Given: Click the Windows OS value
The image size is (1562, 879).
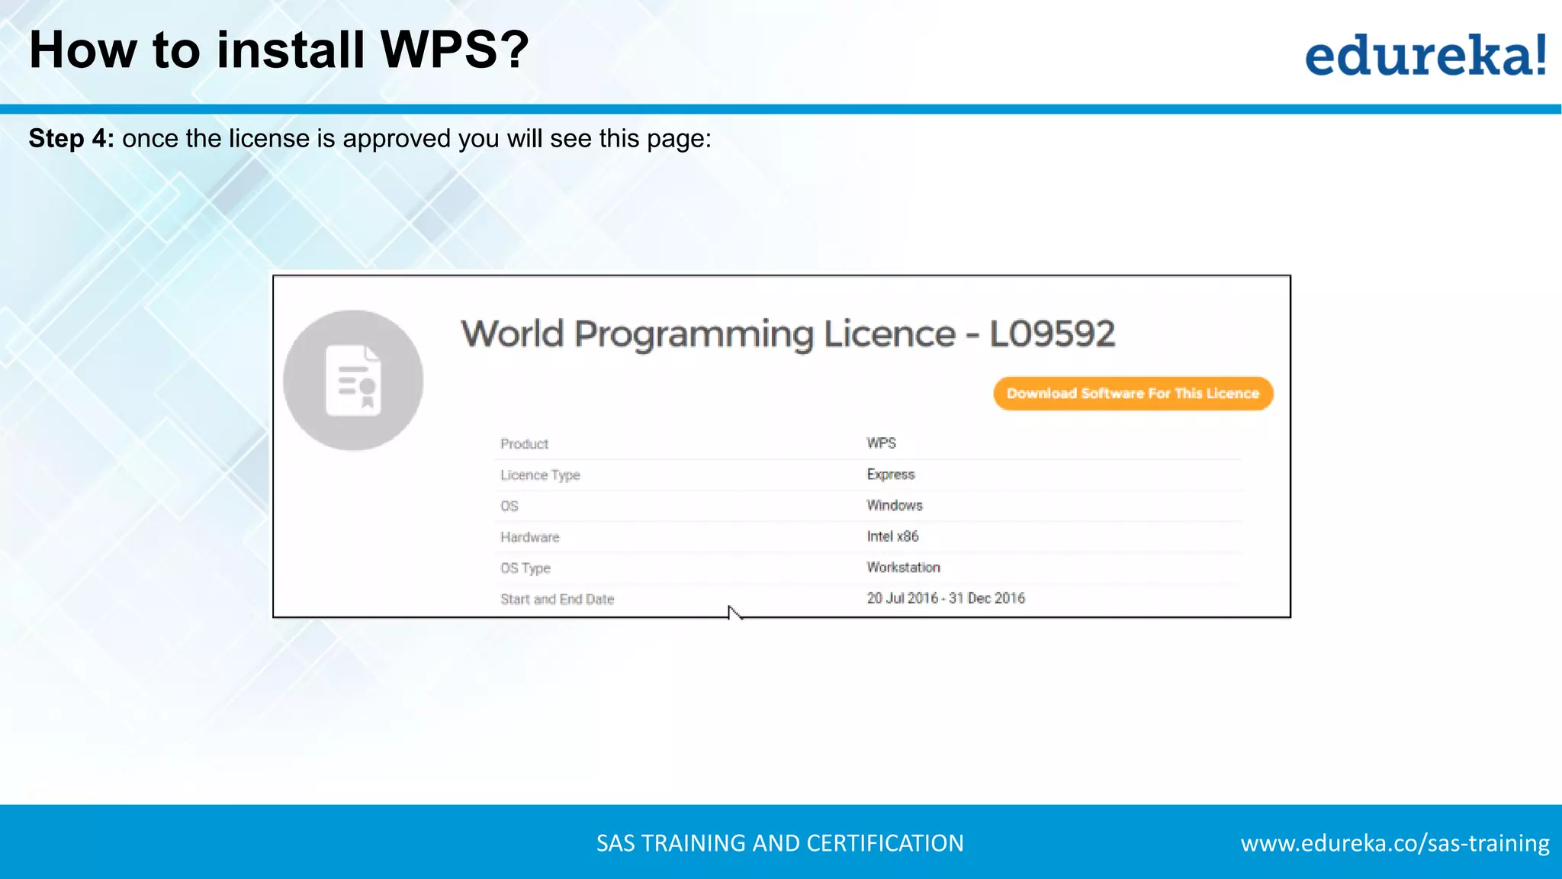Looking at the screenshot, I should 895,505.
